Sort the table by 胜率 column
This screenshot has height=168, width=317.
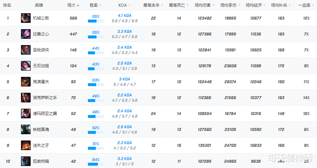[96, 5]
